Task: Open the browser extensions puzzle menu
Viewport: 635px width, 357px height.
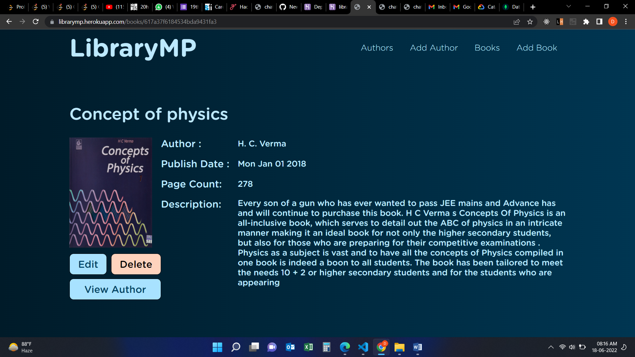Action: (586, 21)
